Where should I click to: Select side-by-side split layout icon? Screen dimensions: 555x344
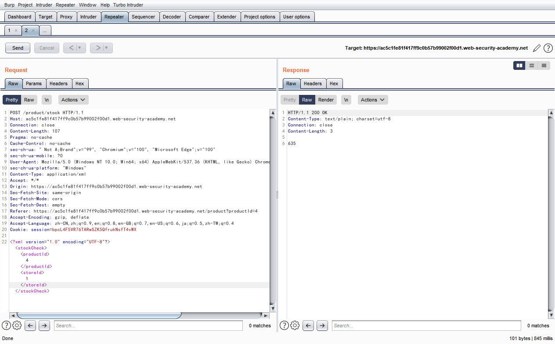519,65
